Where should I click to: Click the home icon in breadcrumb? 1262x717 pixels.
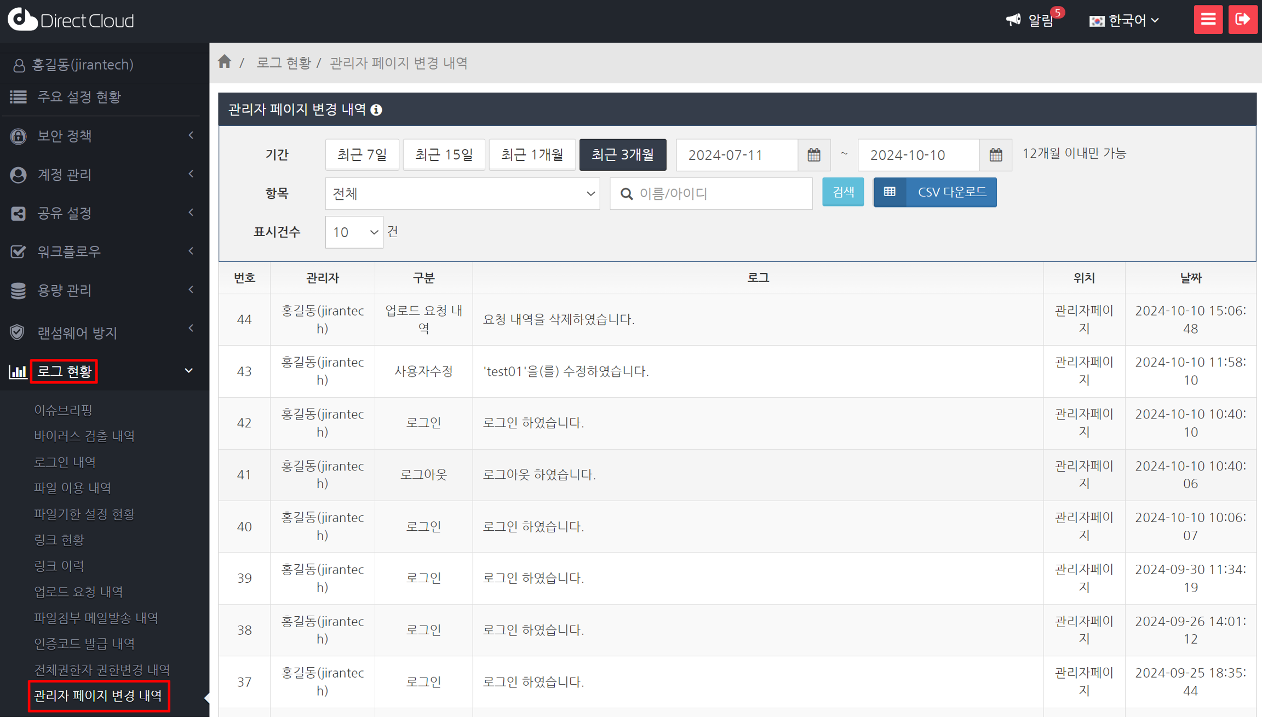pyautogui.click(x=225, y=62)
